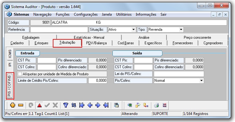Click the Entrada Pis diferenciado value field
The width and height of the screenshot is (235, 122).
tap(98, 60)
